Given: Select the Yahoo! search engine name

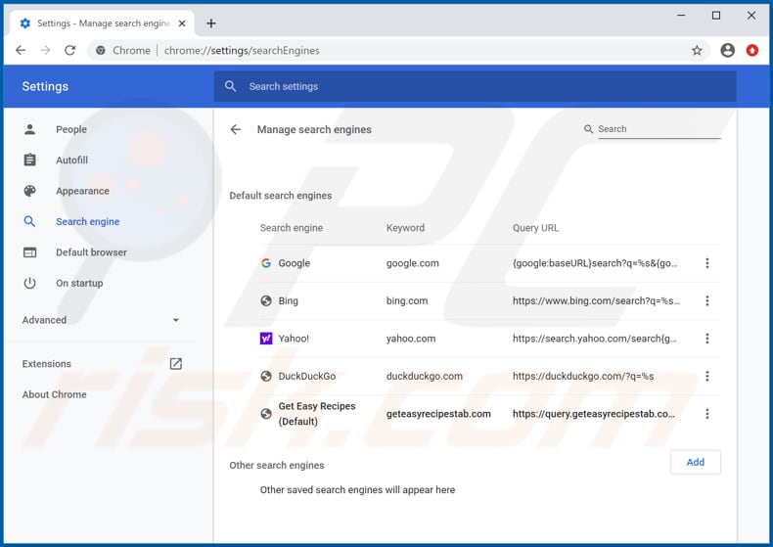Looking at the screenshot, I should click(x=294, y=339).
